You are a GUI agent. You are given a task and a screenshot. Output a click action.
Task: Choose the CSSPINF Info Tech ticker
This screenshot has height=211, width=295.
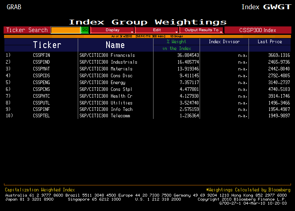[x=42, y=109]
